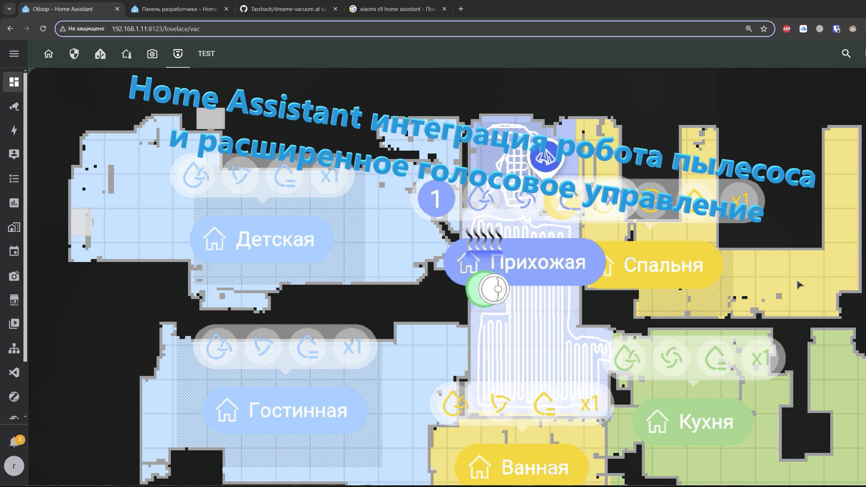The width and height of the screenshot is (866, 487).
Task: Click the cleaning order number 1 badge
Action: point(436,198)
